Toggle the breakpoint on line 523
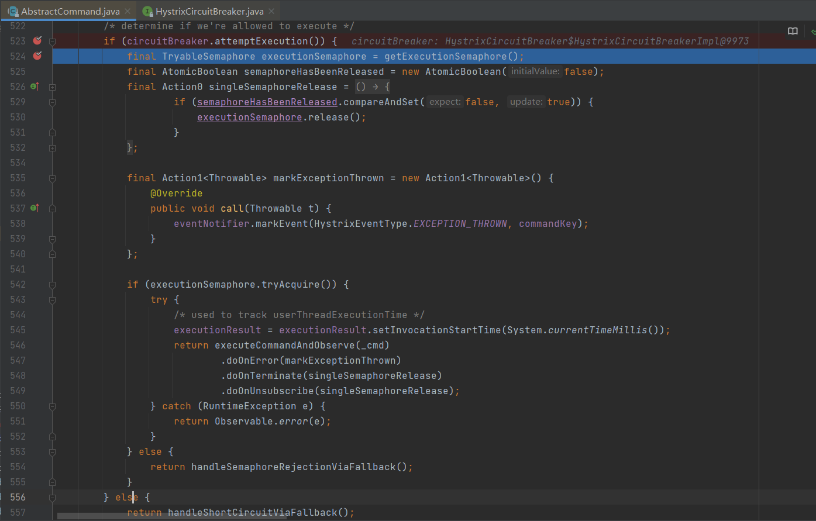This screenshot has height=521, width=816. click(x=37, y=40)
